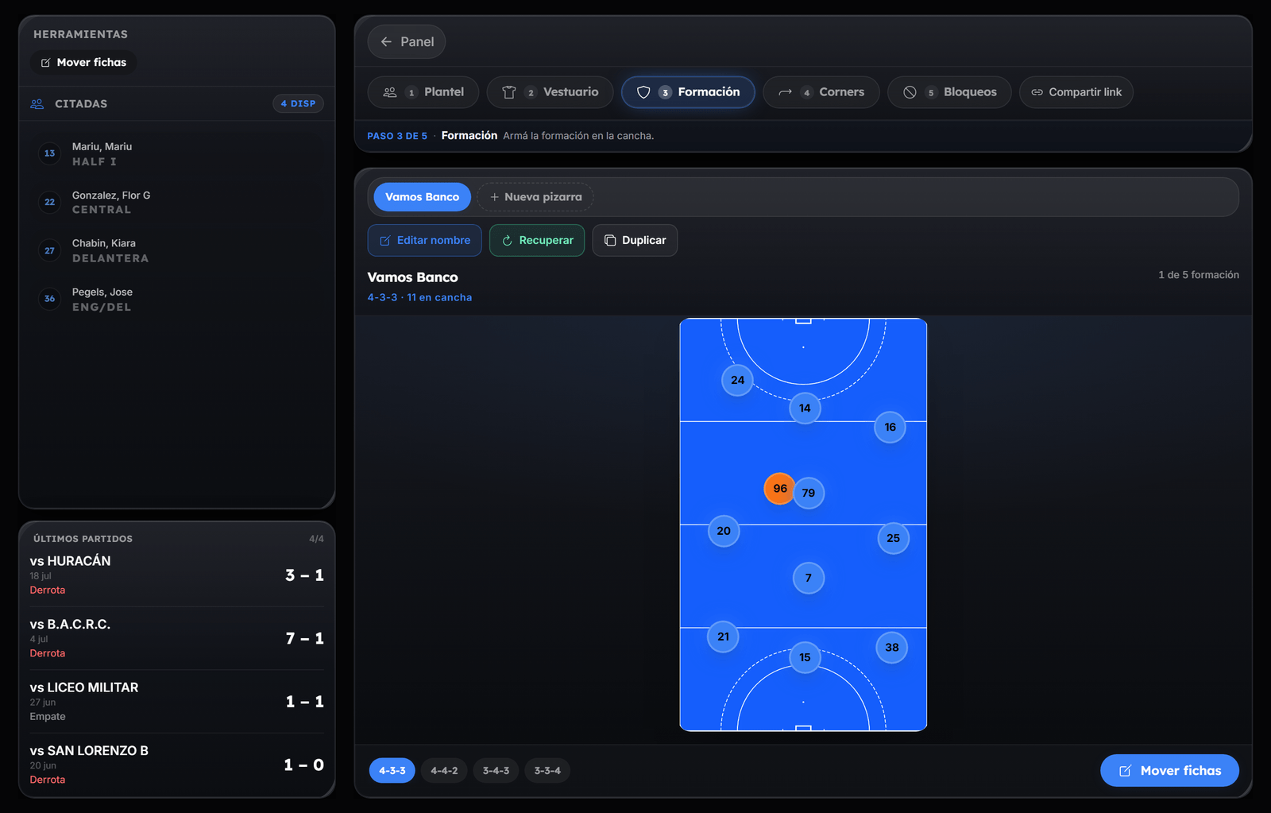Image resolution: width=1271 pixels, height=813 pixels.
Task: Open the Bloqueos step tab
Action: [x=949, y=92]
